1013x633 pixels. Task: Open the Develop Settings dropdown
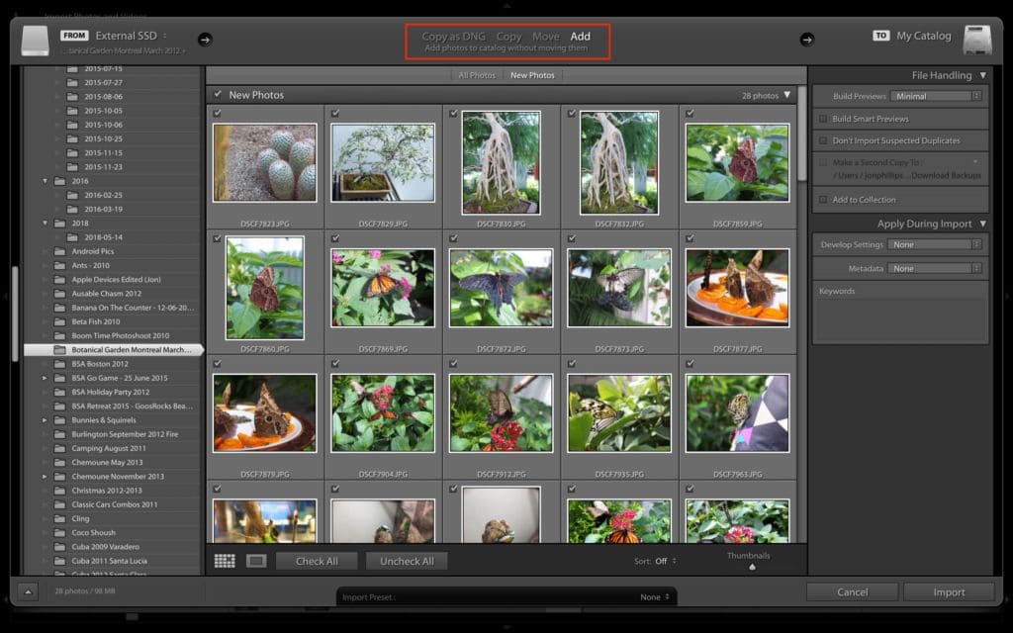(934, 245)
